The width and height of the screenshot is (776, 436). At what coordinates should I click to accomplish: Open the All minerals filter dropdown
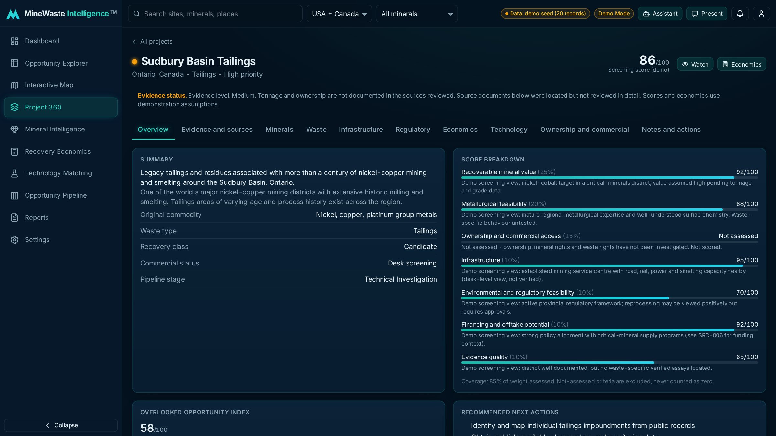point(416,14)
